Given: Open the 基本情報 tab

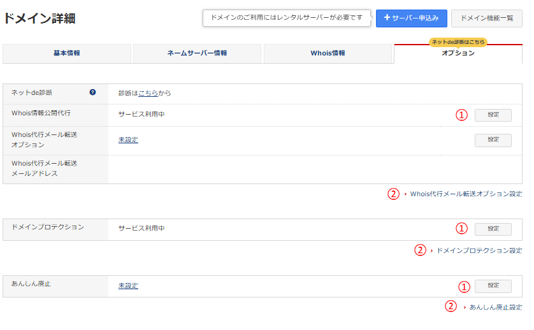Looking at the screenshot, I should tap(67, 54).
